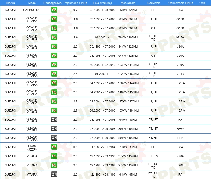Click the 116kW / 158KM power cell
The width and height of the screenshot is (211, 179).
click(129, 92)
